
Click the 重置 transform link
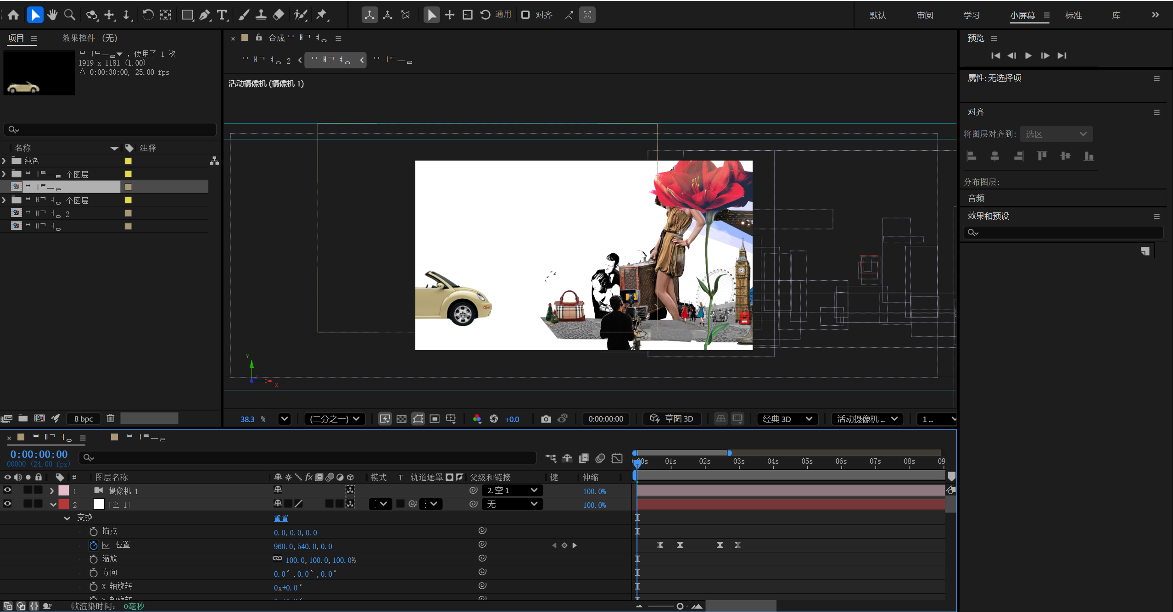pos(281,518)
